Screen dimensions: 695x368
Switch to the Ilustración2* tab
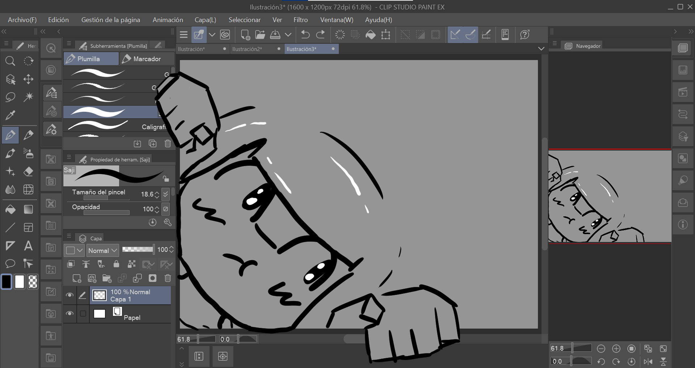pyautogui.click(x=247, y=49)
